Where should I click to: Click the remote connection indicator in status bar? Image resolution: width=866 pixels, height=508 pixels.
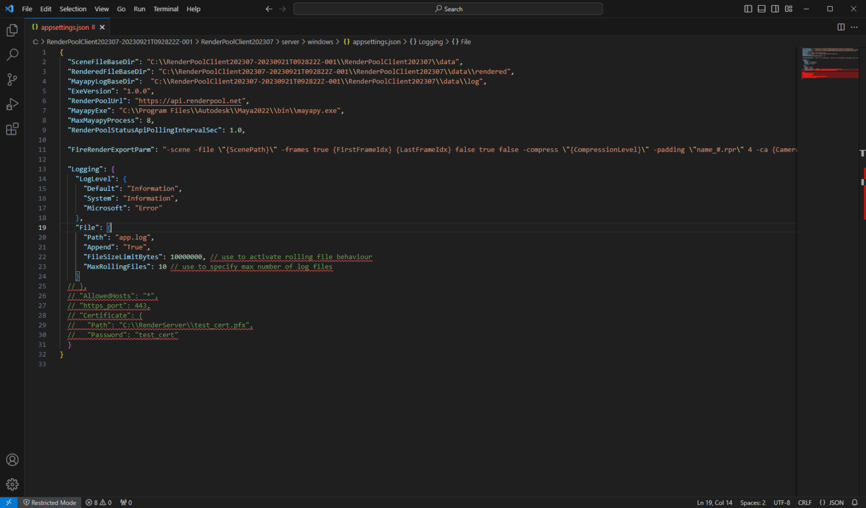click(8, 502)
